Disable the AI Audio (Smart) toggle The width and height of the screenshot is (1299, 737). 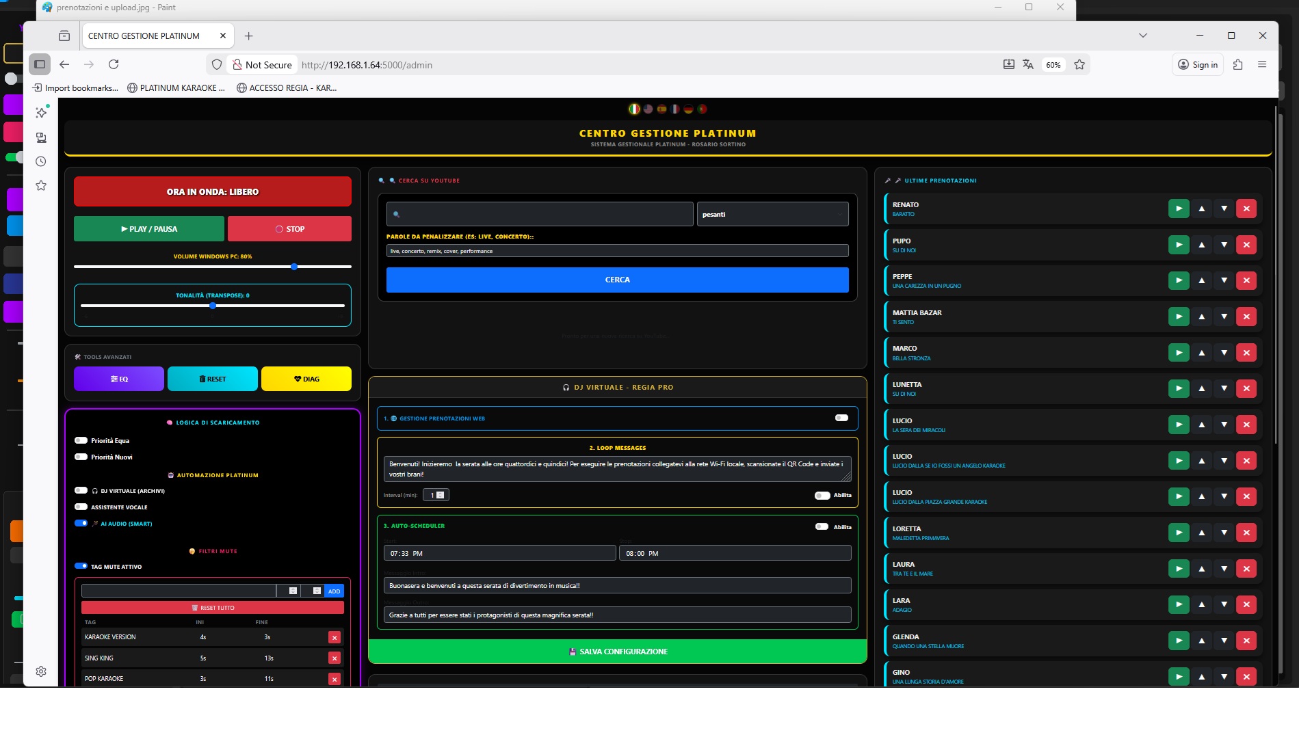[x=81, y=523]
